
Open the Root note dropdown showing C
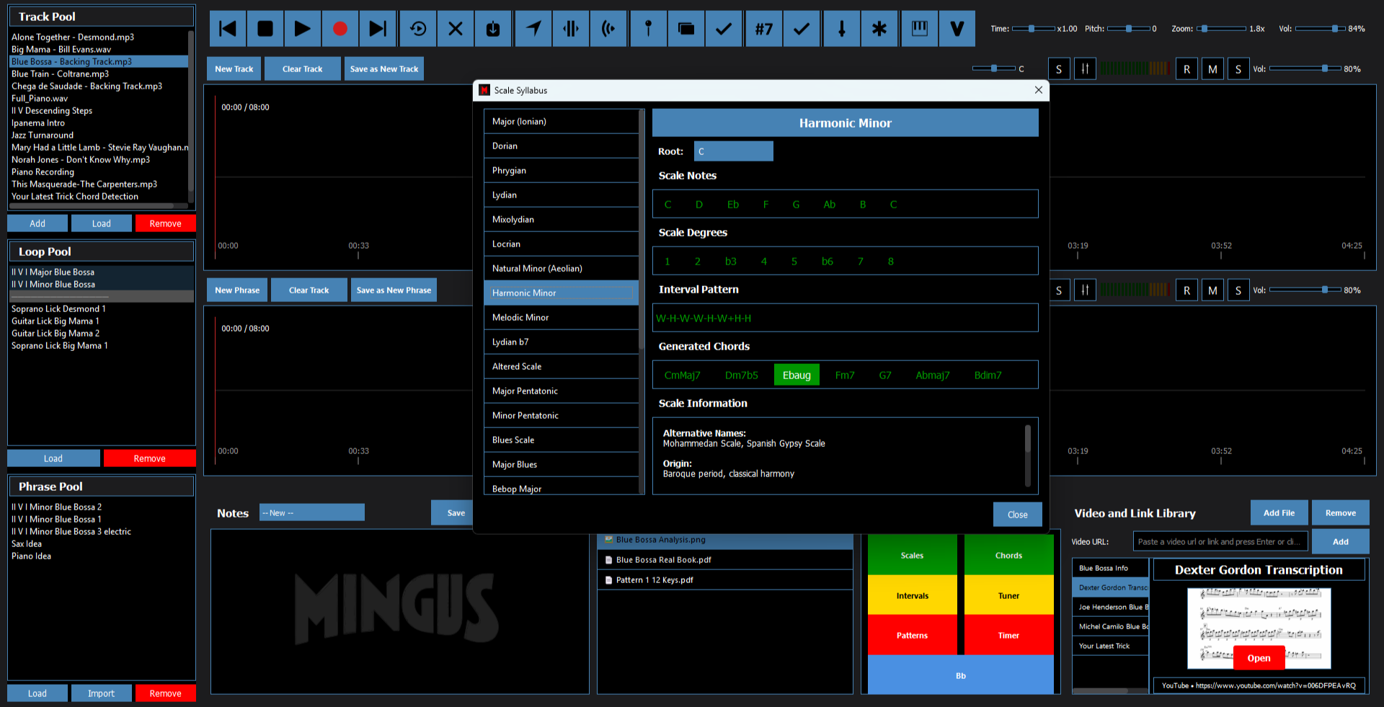pos(733,151)
